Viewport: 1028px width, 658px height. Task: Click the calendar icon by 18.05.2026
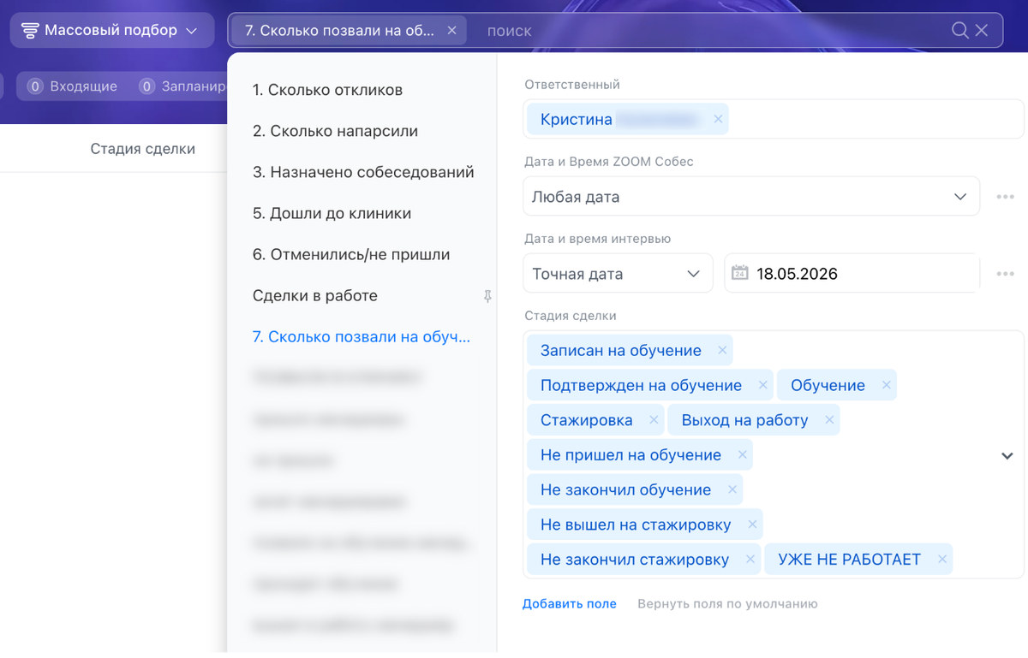(740, 274)
